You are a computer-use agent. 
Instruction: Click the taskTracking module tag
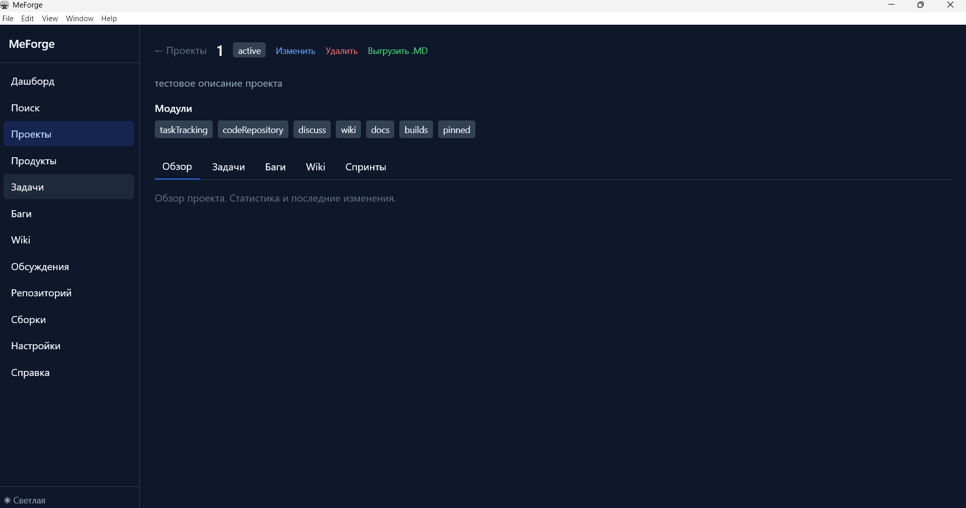coord(184,130)
